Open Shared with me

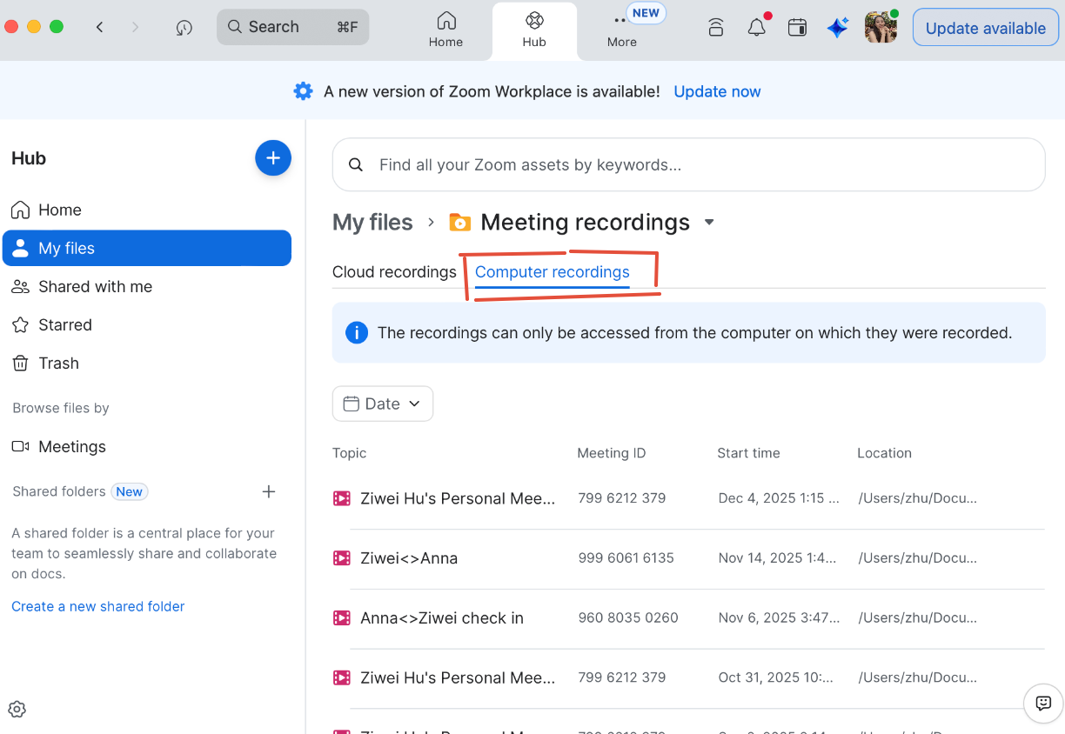(146, 286)
